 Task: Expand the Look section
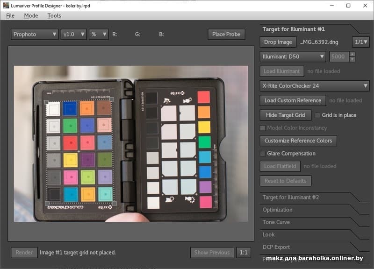point(268,235)
